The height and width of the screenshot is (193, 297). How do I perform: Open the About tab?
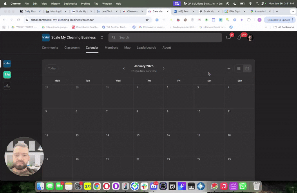(167, 48)
